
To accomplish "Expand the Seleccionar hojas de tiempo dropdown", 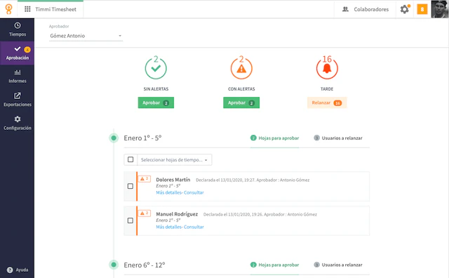I will click(x=175, y=160).
